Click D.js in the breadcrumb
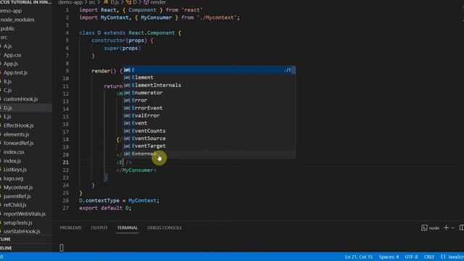 (115, 2)
